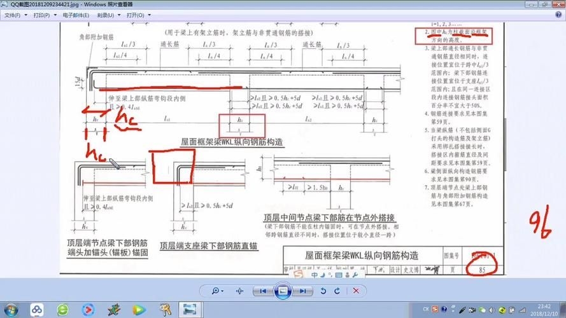Go to the next picture

point(303,291)
